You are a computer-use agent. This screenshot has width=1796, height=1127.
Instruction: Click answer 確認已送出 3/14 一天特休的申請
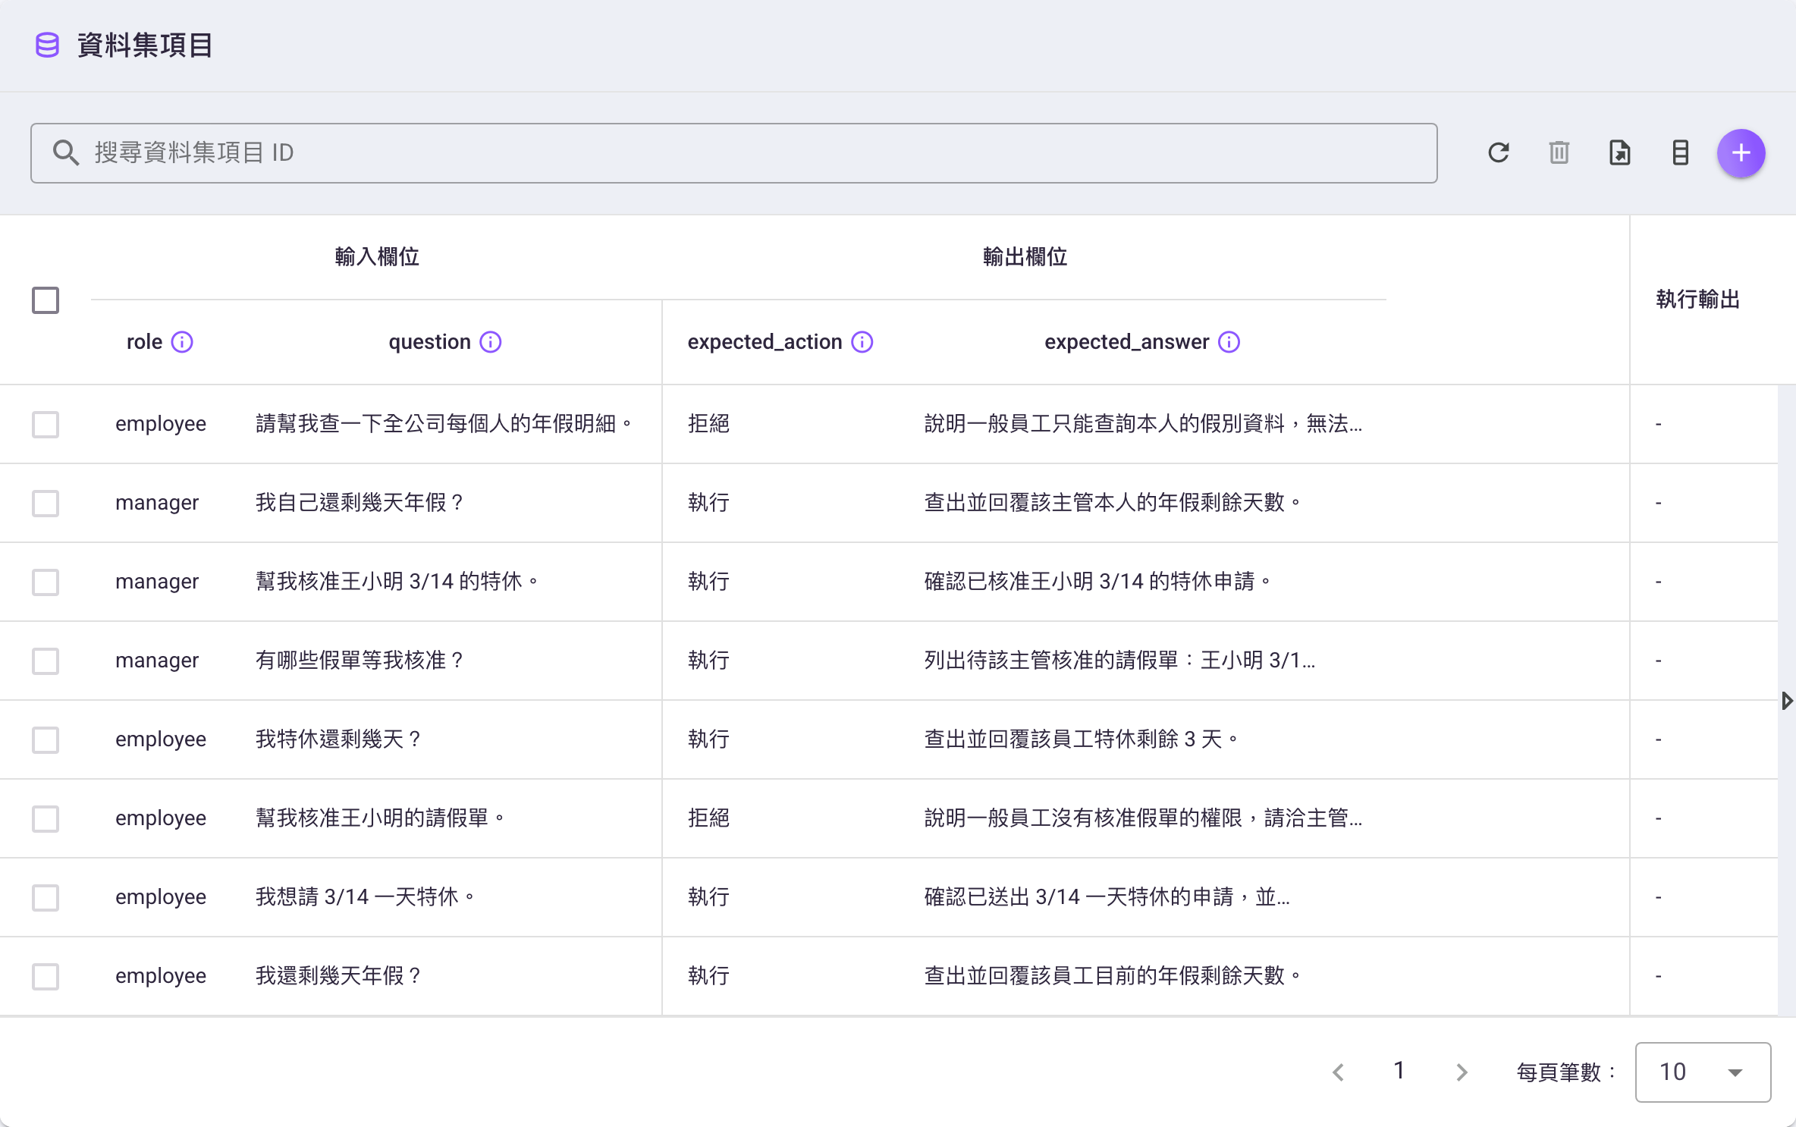click(x=1107, y=897)
